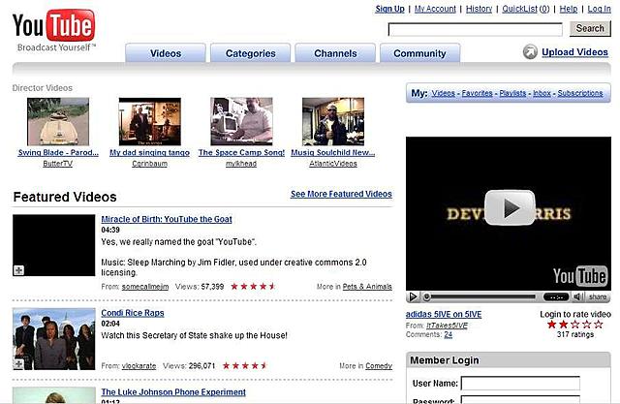Click the Log In link
Viewport: 620px width, 404px height.
point(599,9)
